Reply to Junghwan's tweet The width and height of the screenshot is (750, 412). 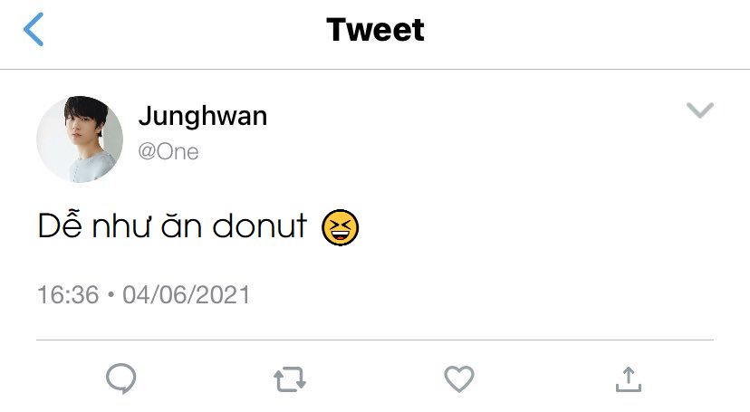coord(120,378)
